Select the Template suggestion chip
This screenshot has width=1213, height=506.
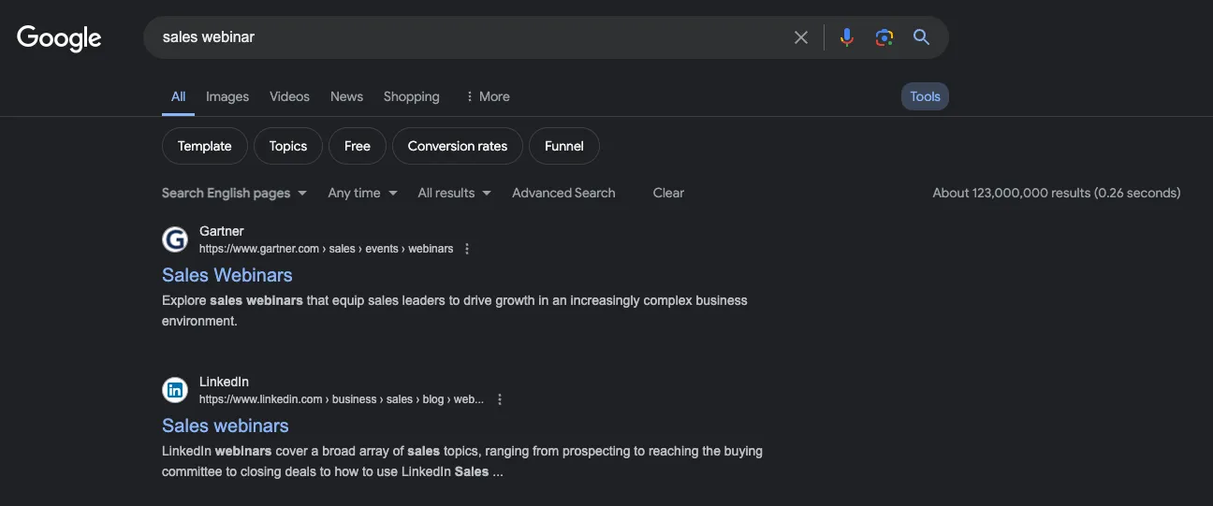205,146
